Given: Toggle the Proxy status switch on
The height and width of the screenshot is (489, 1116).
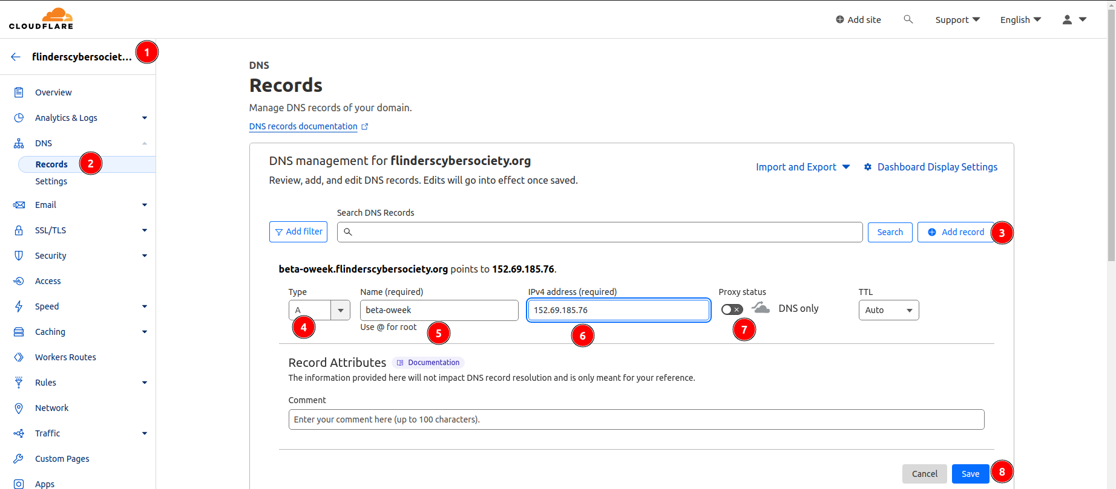Looking at the screenshot, I should point(732,309).
